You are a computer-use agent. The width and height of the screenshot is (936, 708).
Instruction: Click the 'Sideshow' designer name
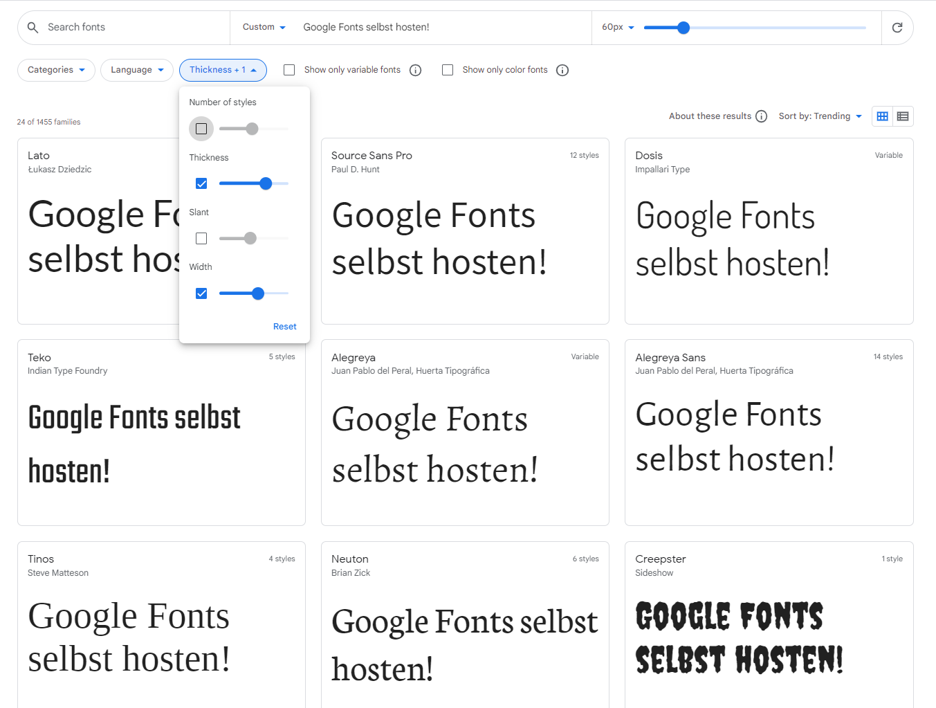click(x=654, y=573)
